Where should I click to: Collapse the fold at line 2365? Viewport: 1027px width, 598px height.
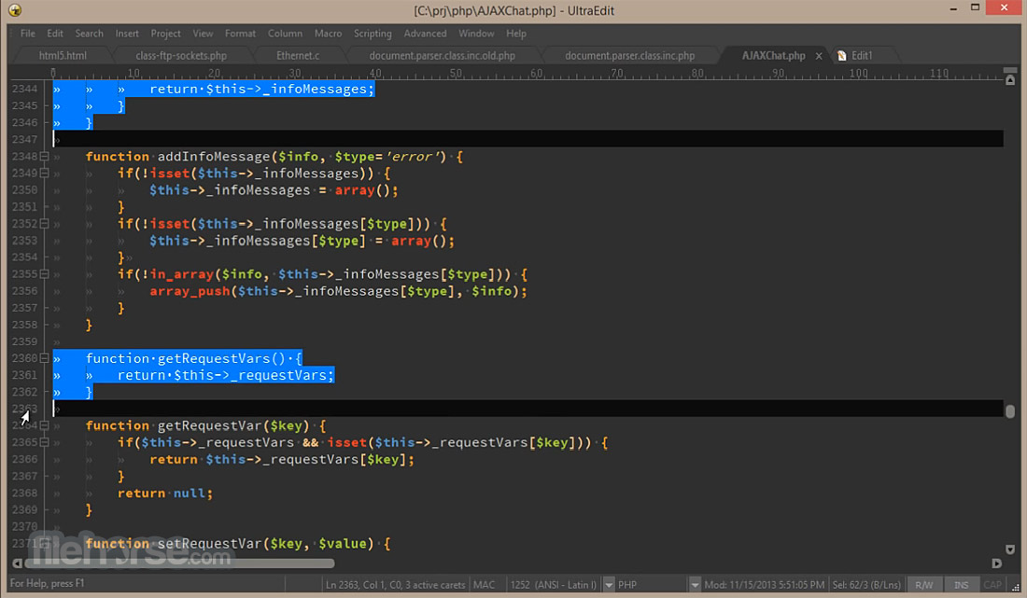pos(45,443)
